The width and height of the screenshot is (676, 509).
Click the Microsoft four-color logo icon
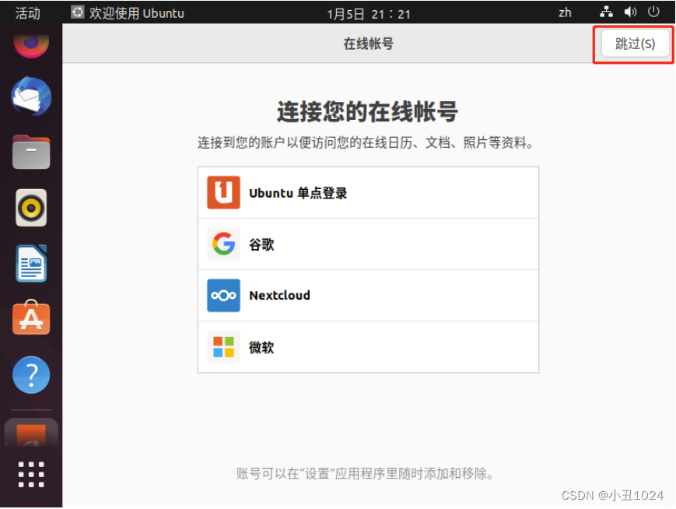pos(223,347)
